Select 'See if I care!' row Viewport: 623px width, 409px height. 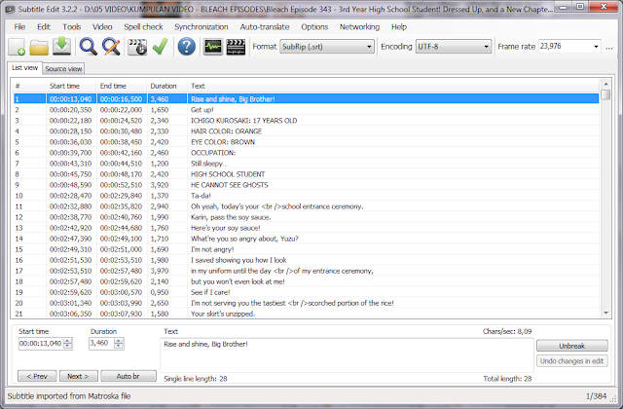[306, 292]
